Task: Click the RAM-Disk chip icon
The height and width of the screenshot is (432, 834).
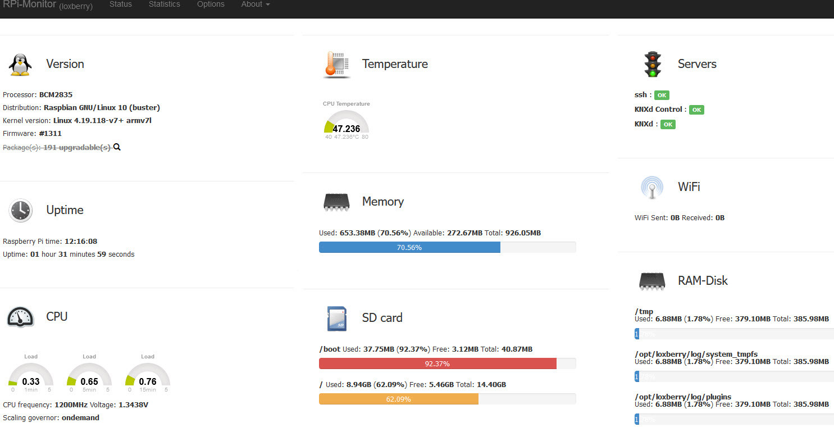Action: coord(652,281)
